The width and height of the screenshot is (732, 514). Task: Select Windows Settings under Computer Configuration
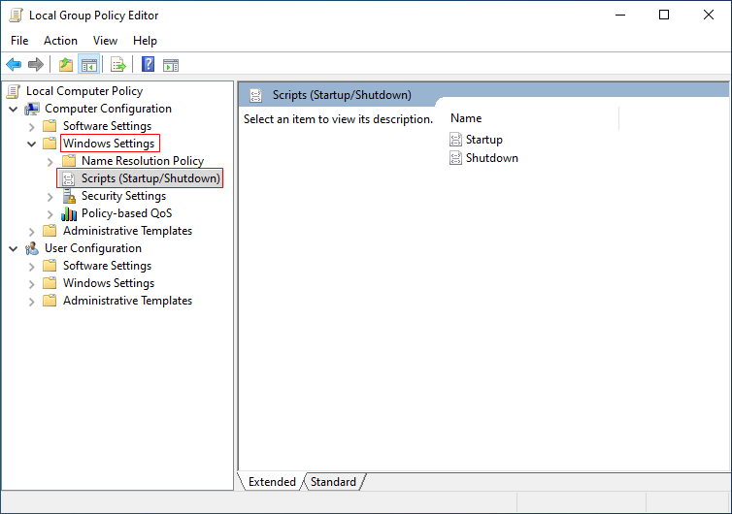click(109, 144)
